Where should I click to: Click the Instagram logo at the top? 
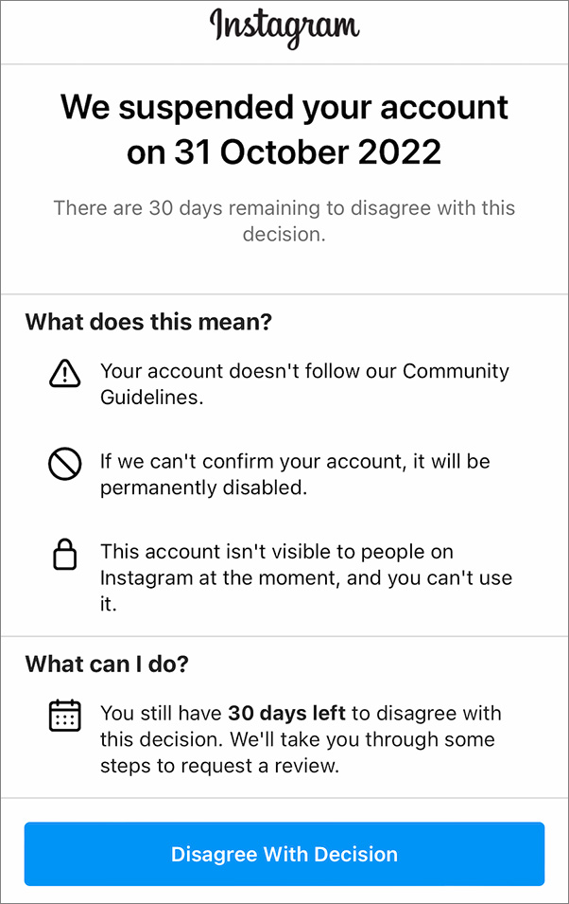(284, 27)
